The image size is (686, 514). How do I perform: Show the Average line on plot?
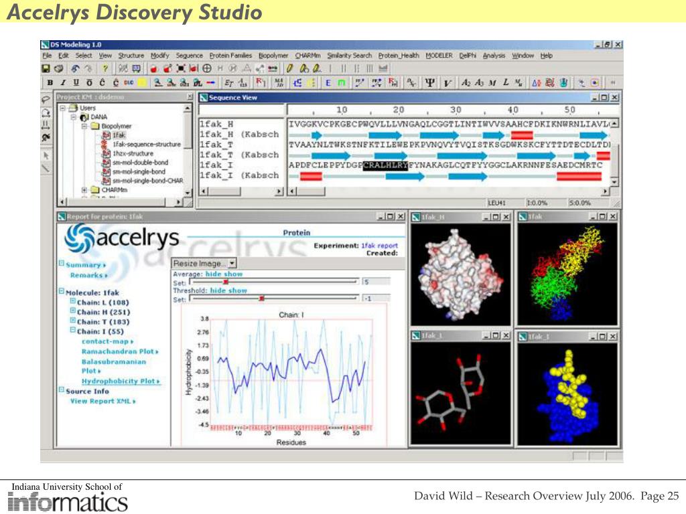[x=233, y=274]
